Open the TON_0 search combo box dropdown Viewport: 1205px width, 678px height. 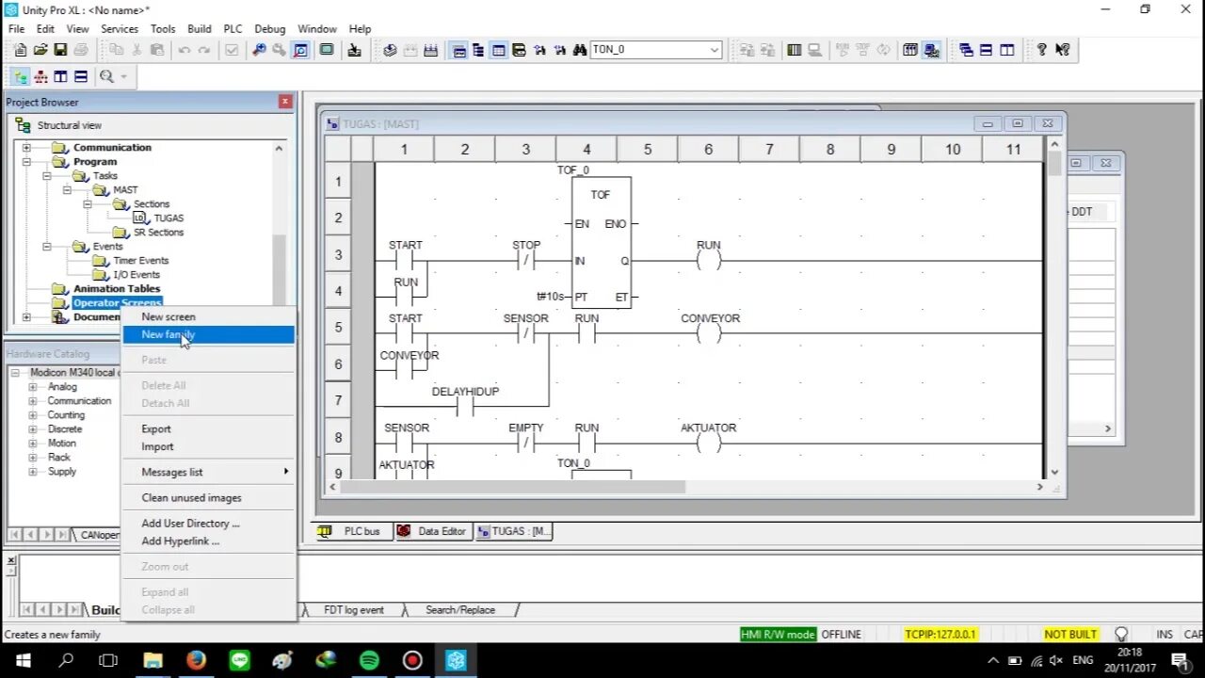click(715, 50)
